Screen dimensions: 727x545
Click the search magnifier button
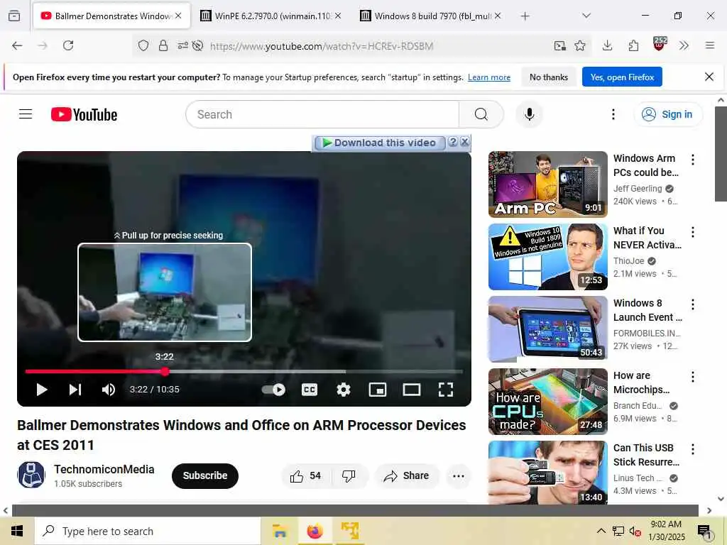[481, 114]
